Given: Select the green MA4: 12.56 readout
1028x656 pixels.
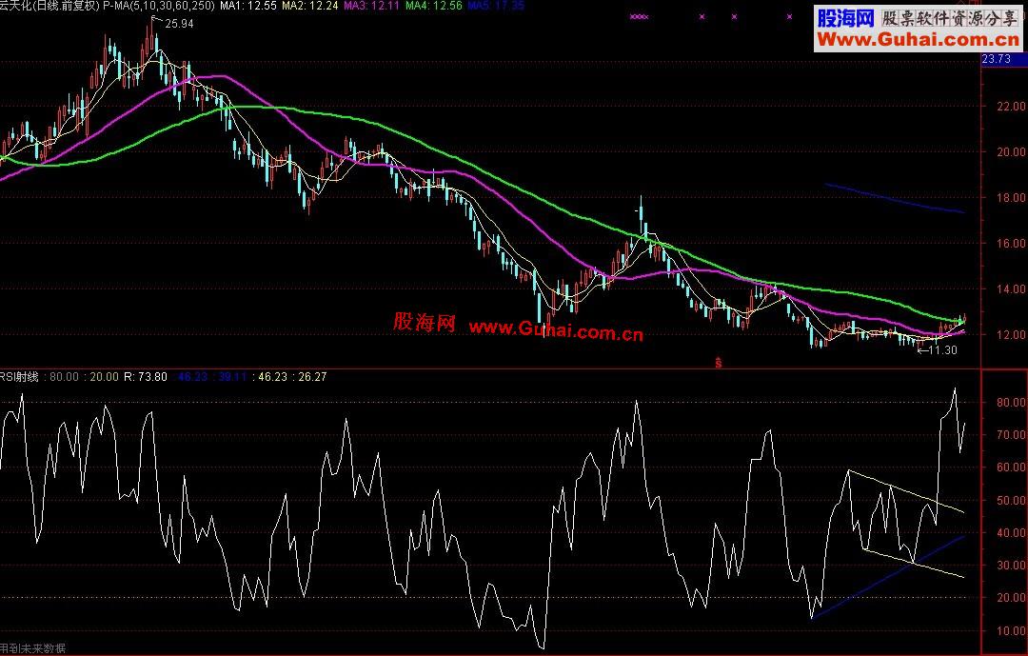Looking at the screenshot, I should (433, 6).
